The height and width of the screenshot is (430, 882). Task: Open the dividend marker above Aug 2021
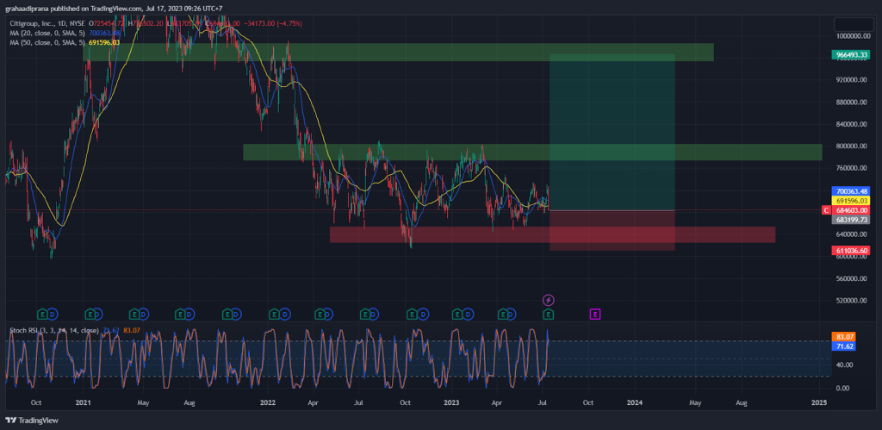(x=189, y=314)
